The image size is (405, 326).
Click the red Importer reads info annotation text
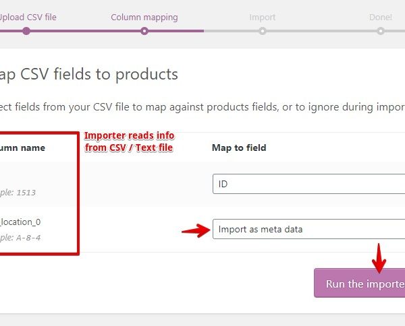(x=128, y=141)
